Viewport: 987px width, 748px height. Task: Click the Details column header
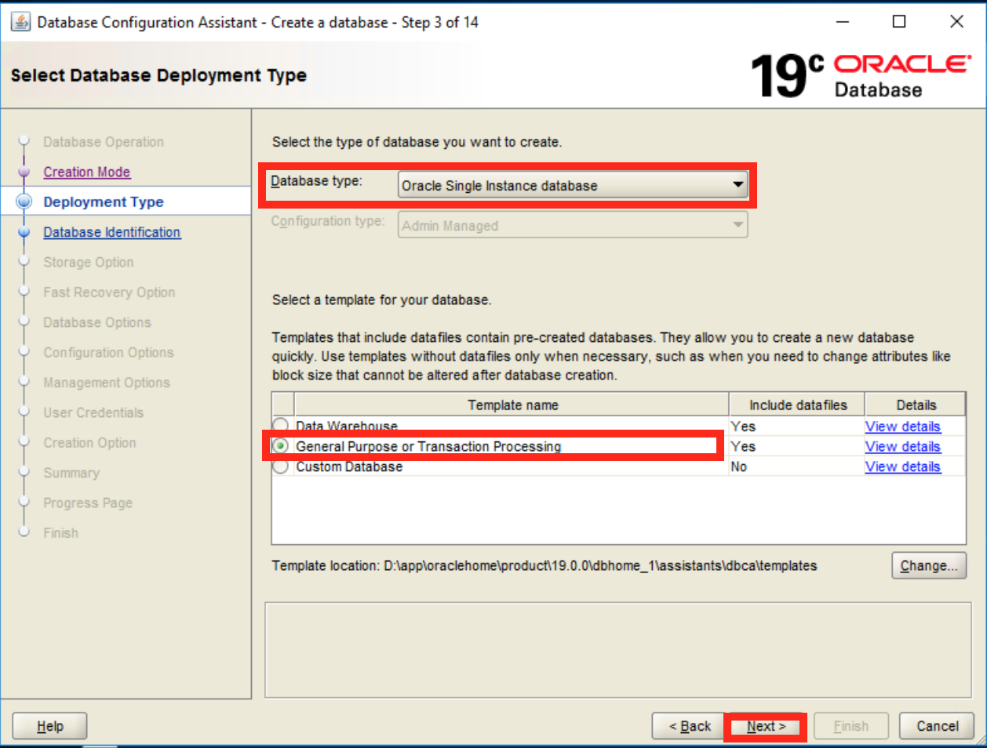pyautogui.click(x=916, y=405)
